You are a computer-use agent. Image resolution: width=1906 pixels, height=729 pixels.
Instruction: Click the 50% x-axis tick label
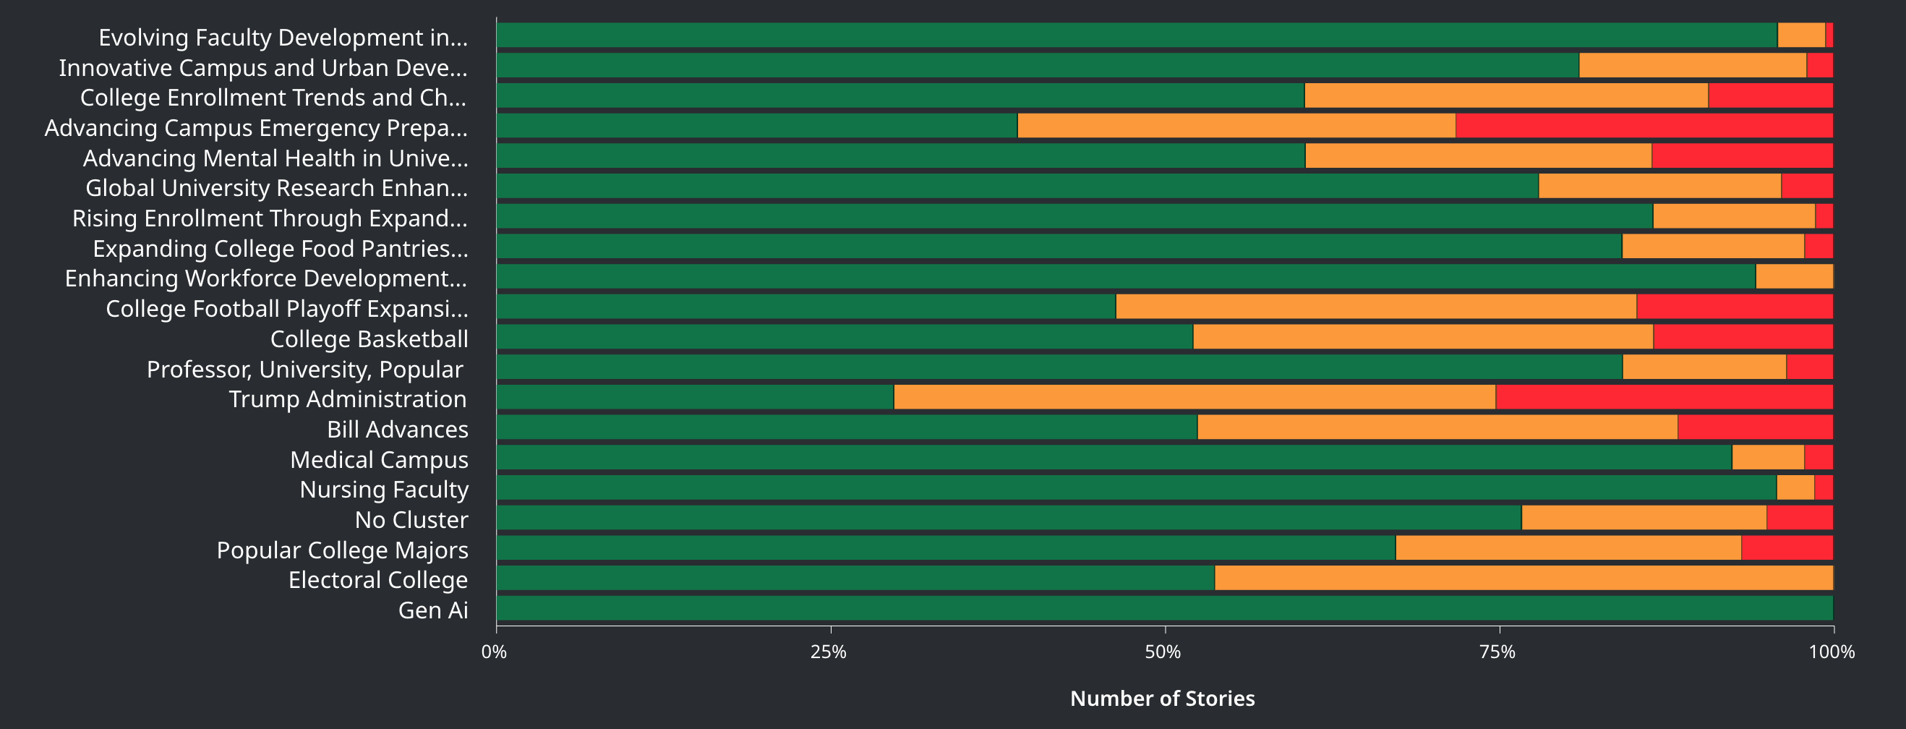click(x=1163, y=652)
